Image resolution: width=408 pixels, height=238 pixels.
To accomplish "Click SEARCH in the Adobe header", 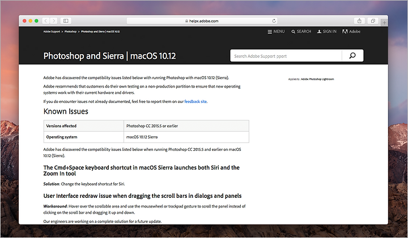I will pos(301,32).
